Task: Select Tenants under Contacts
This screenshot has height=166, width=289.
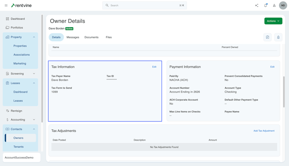Action: [x=19, y=147]
